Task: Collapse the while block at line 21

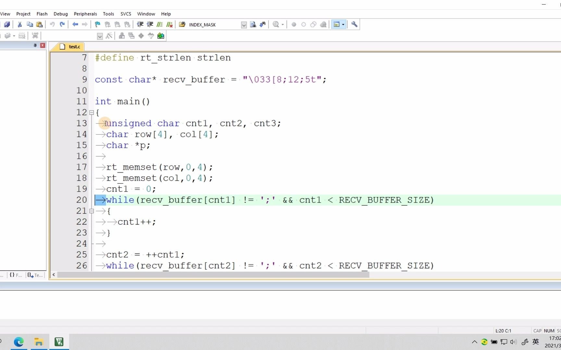Action: [x=92, y=211]
